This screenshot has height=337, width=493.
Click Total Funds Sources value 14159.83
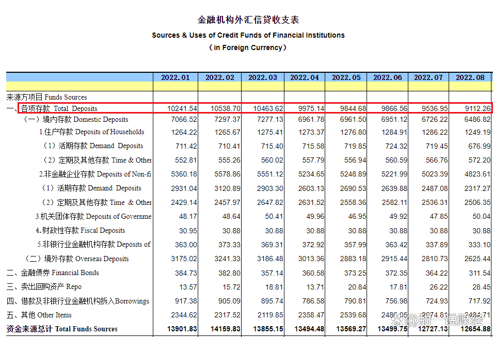click(x=226, y=329)
